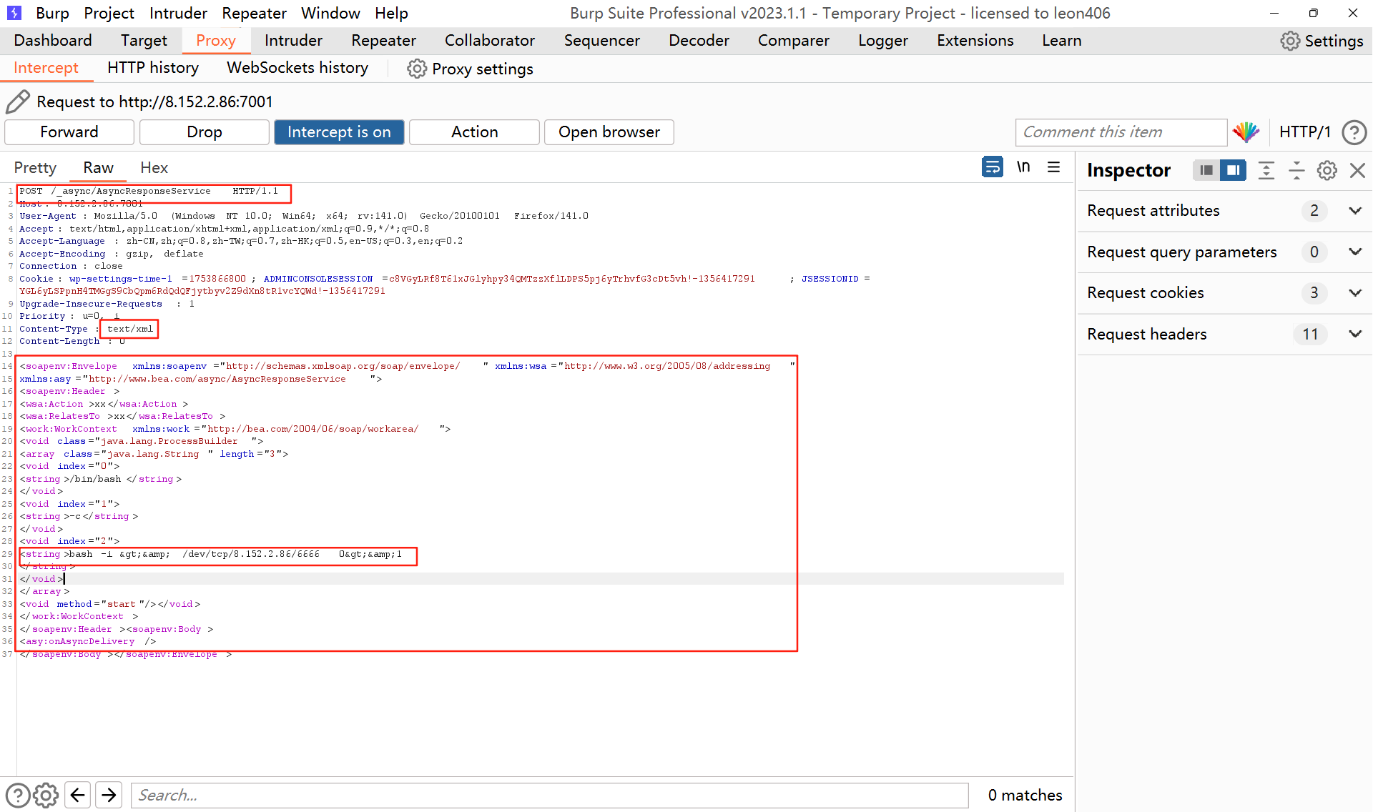This screenshot has height=812, width=1373.
Task: Switch editor to Pretty view
Action: 35,168
